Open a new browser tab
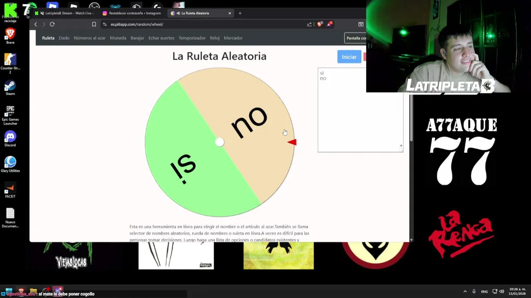 (x=240, y=13)
